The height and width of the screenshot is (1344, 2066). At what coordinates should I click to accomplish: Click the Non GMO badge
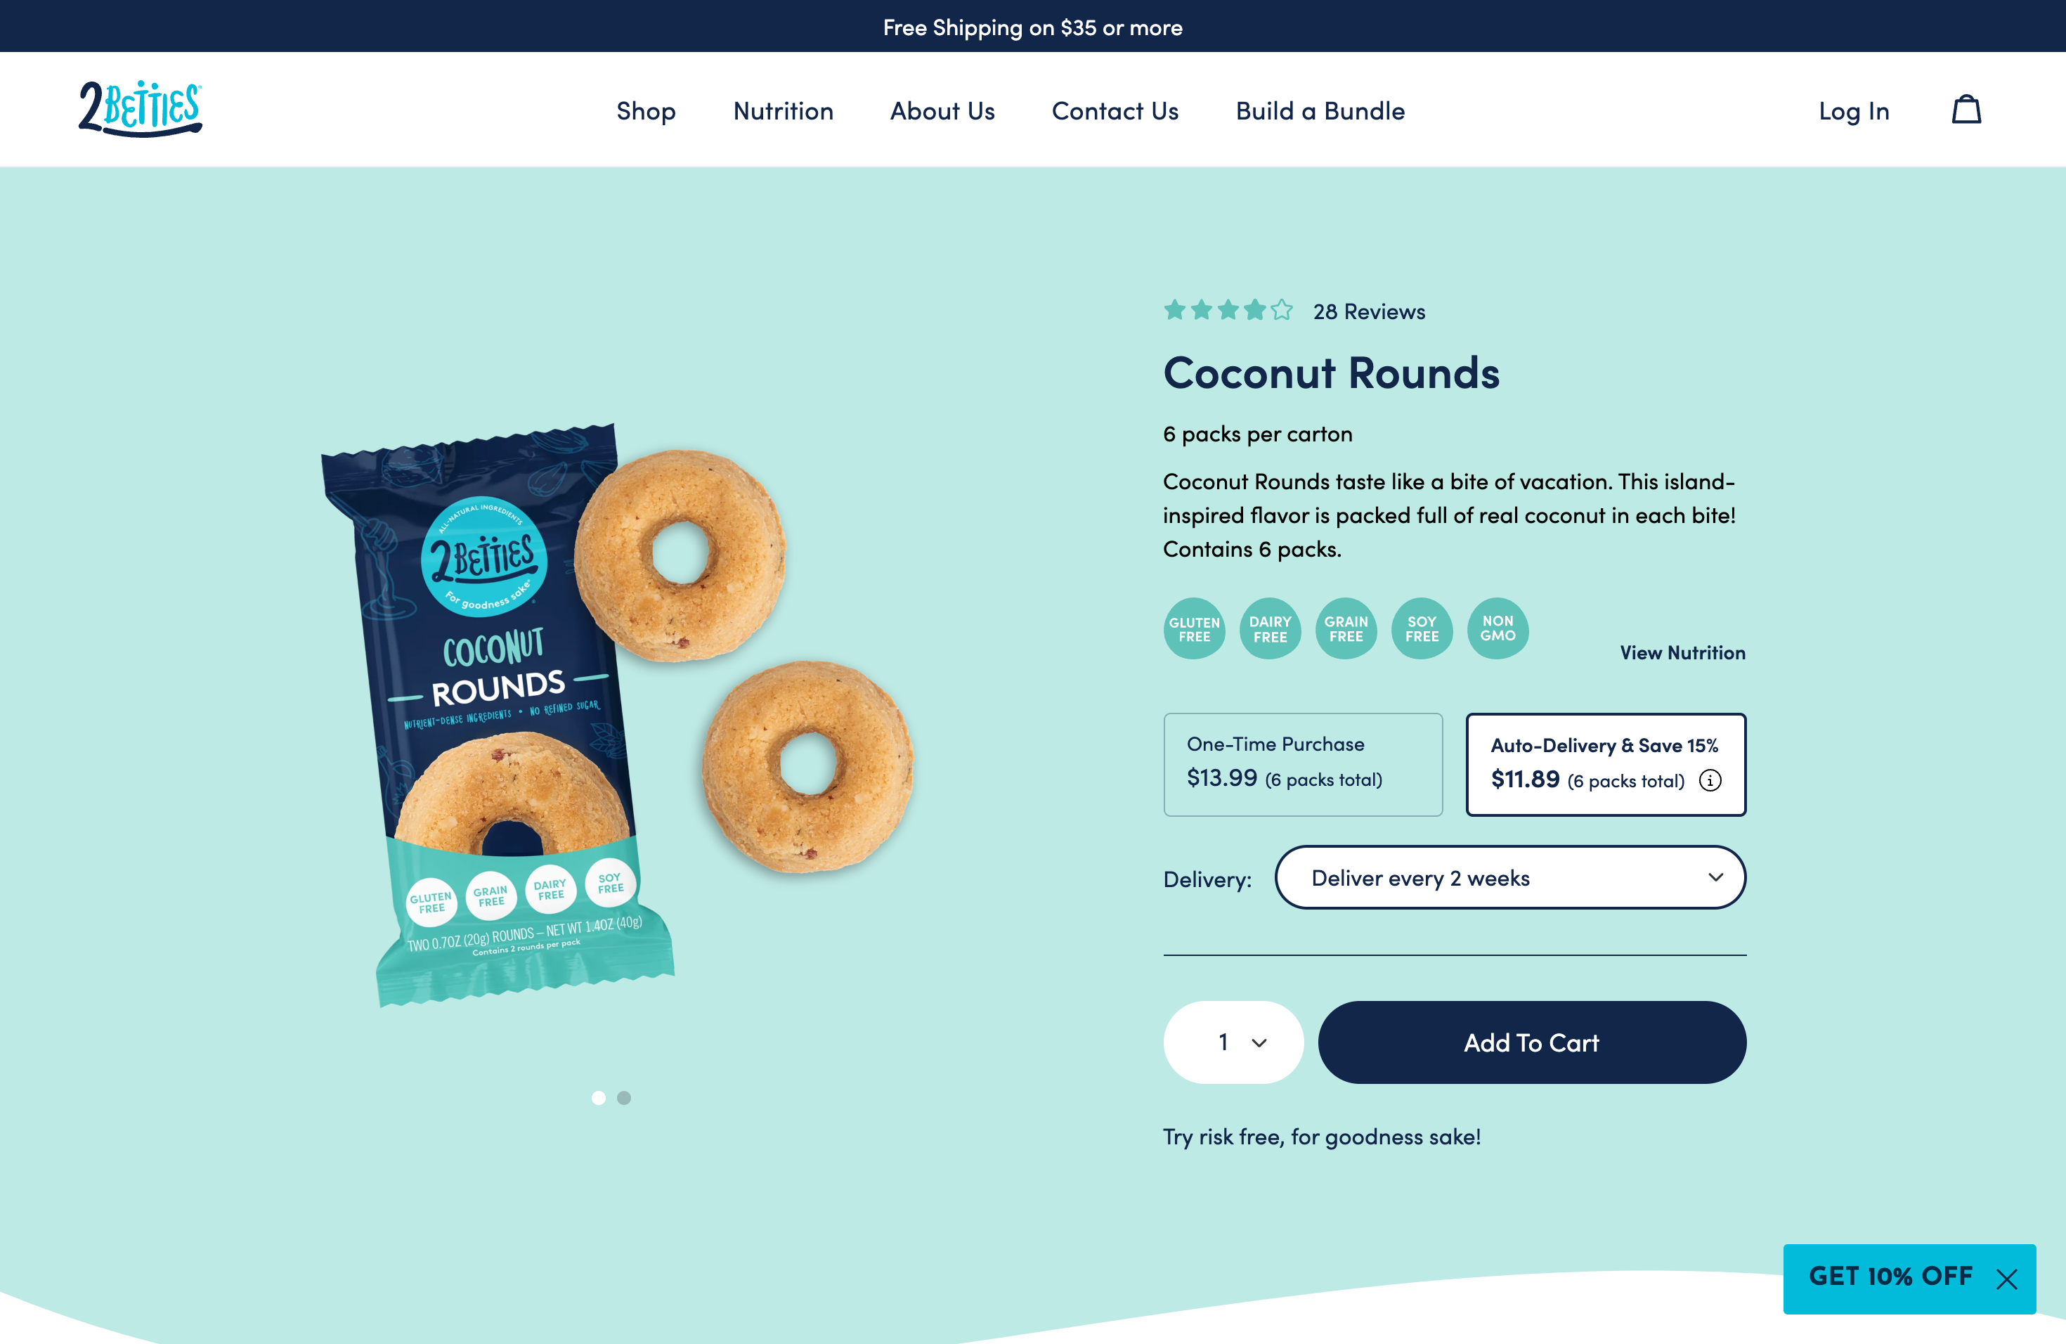1498,628
